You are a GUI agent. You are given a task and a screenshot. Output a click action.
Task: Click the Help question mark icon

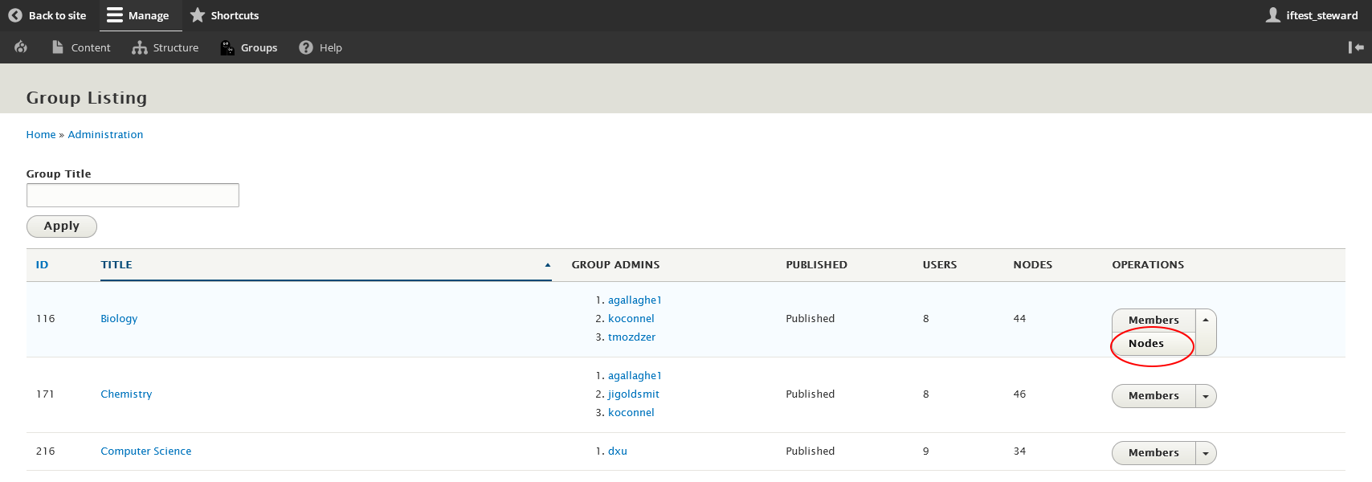click(306, 47)
